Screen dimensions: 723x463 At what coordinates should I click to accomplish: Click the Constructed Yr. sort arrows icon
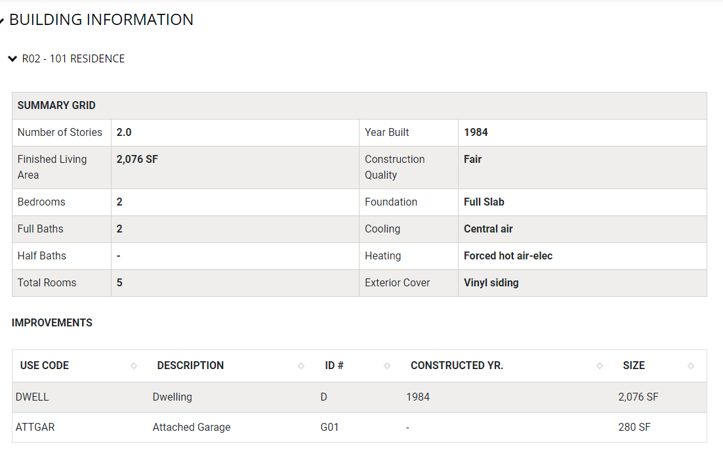600,366
